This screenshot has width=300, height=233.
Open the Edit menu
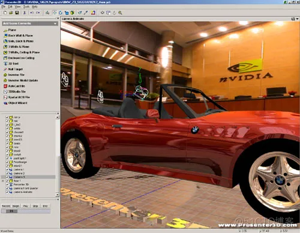10,7
